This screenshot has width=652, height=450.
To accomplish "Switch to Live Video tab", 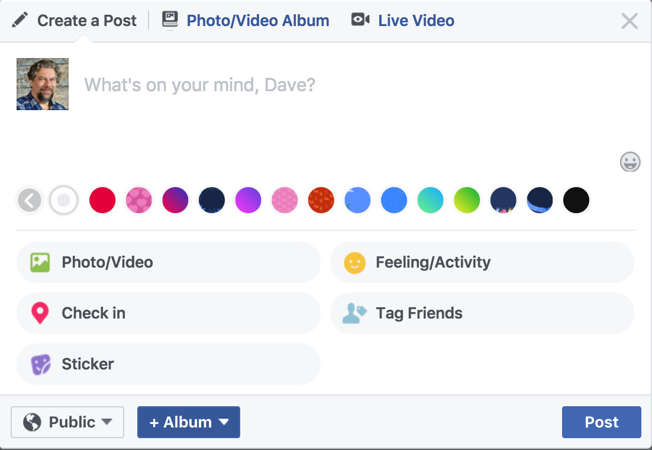I will (x=416, y=21).
